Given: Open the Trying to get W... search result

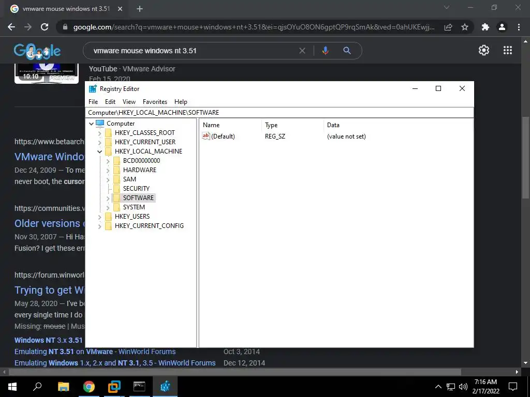Looking at the screenshot, I should pos(49,290).
